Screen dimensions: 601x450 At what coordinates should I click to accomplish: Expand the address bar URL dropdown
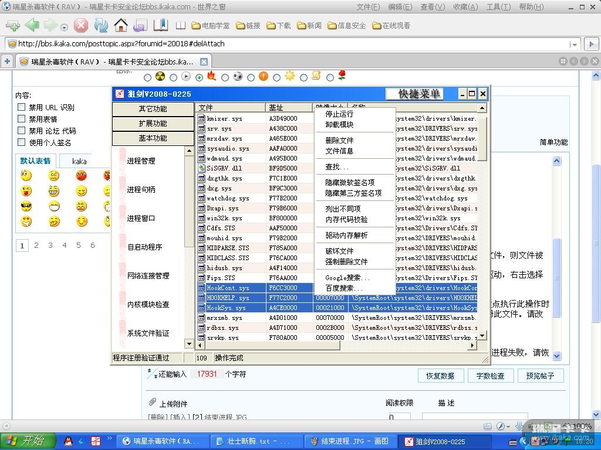(575, 44)
